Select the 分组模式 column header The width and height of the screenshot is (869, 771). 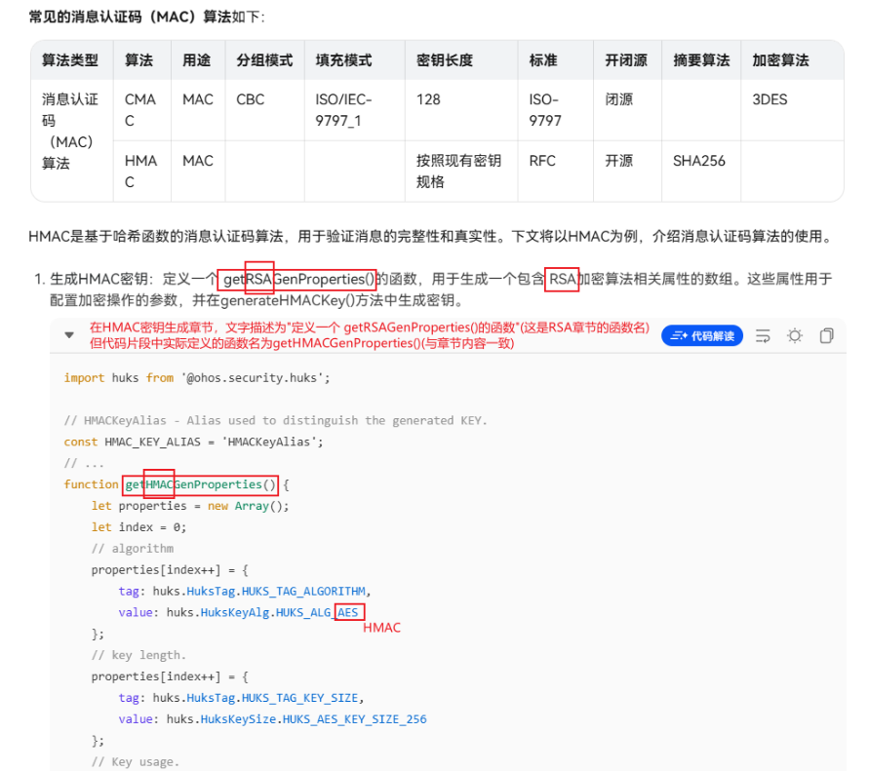[x=264, y=60]
